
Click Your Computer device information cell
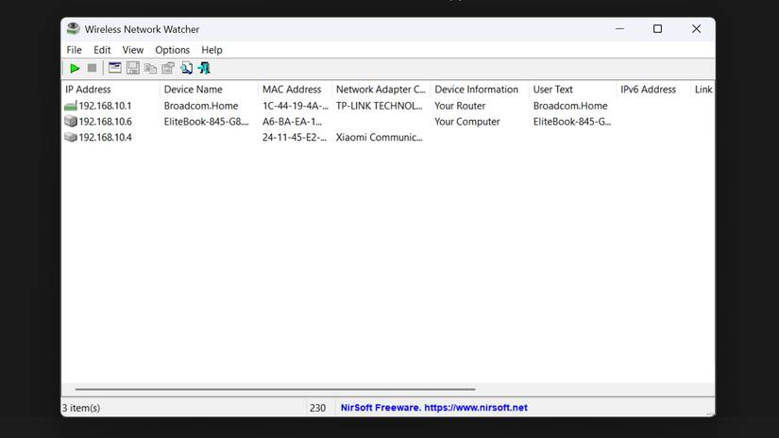click(x=467, y=121)
